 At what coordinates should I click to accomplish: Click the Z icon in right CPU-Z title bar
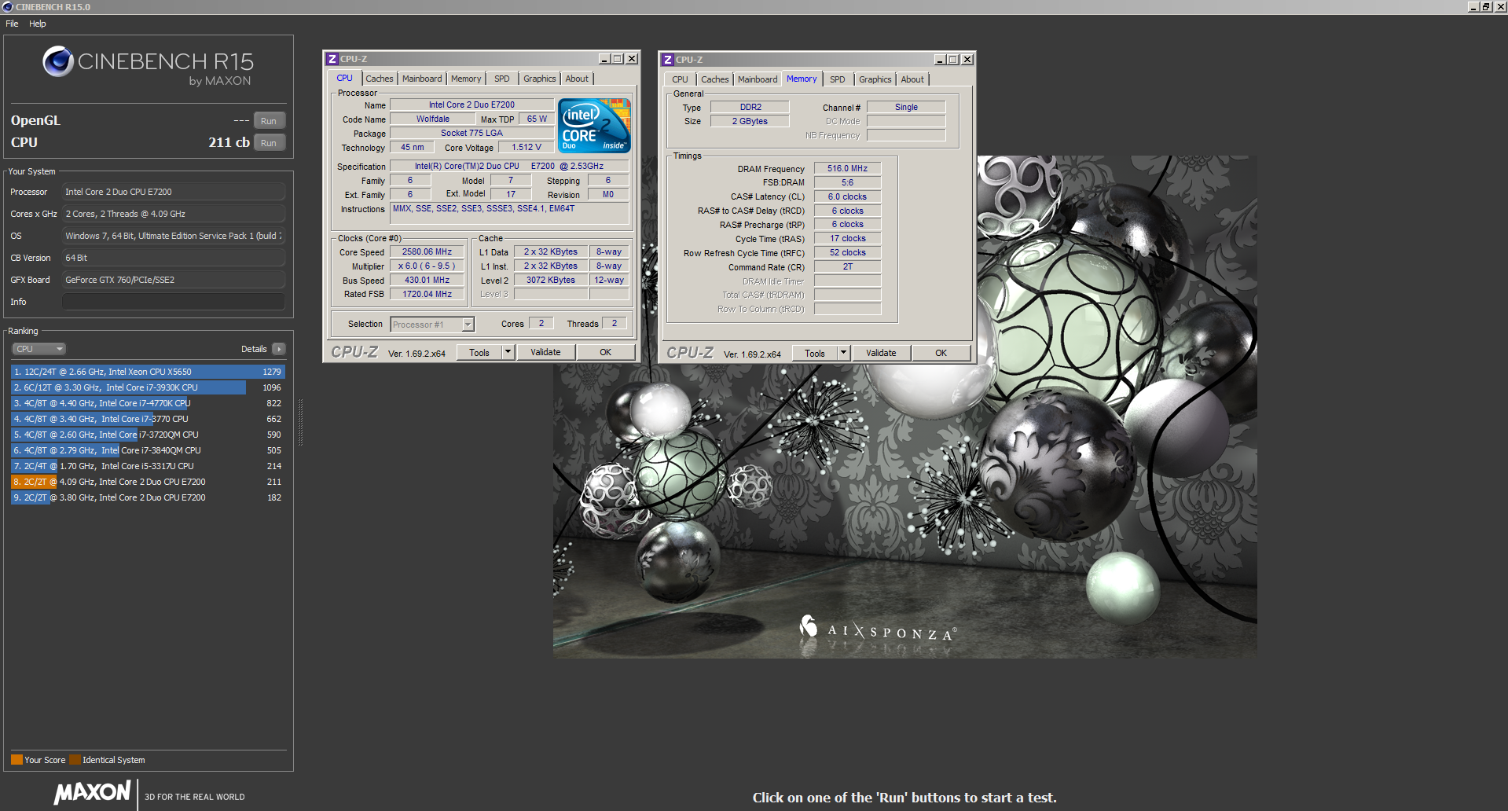coord(668,60)
